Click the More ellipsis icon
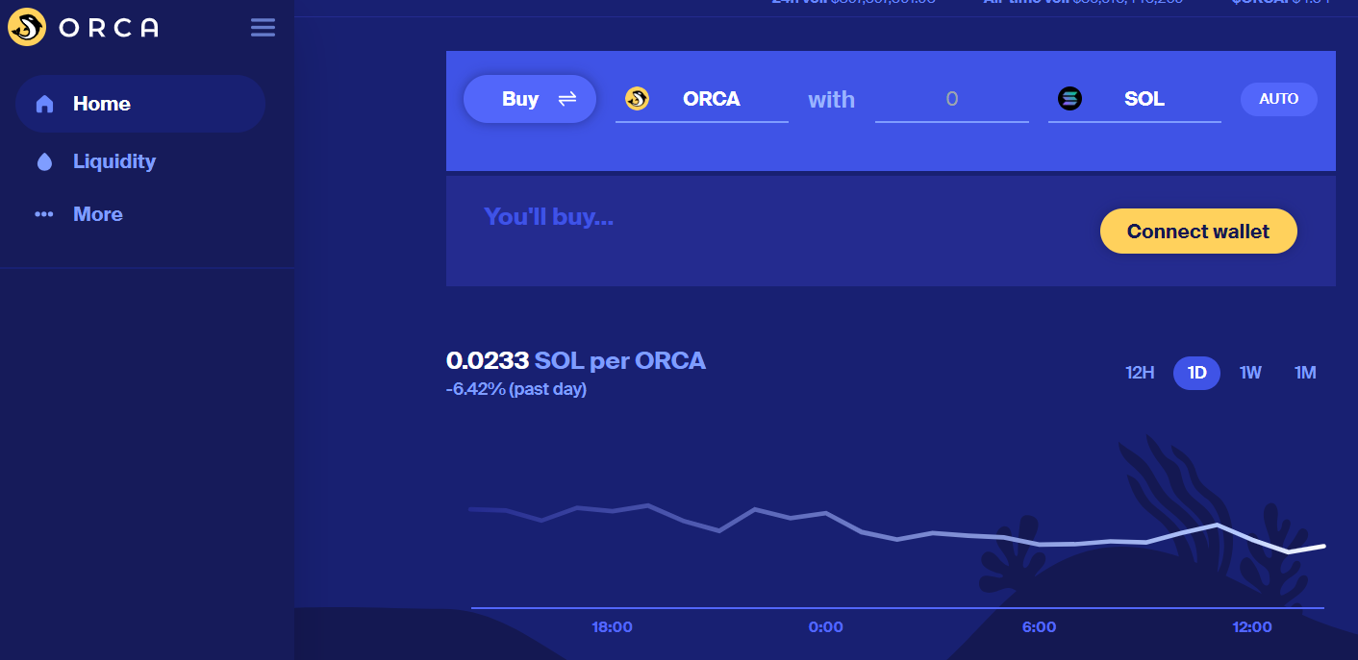 tap(44, 214)
